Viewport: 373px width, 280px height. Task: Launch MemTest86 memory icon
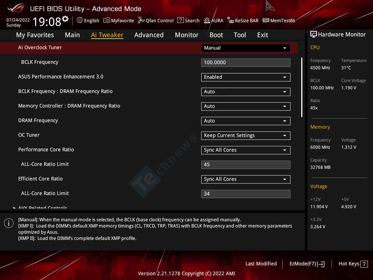pyautogui.click(x=266, y=20)
